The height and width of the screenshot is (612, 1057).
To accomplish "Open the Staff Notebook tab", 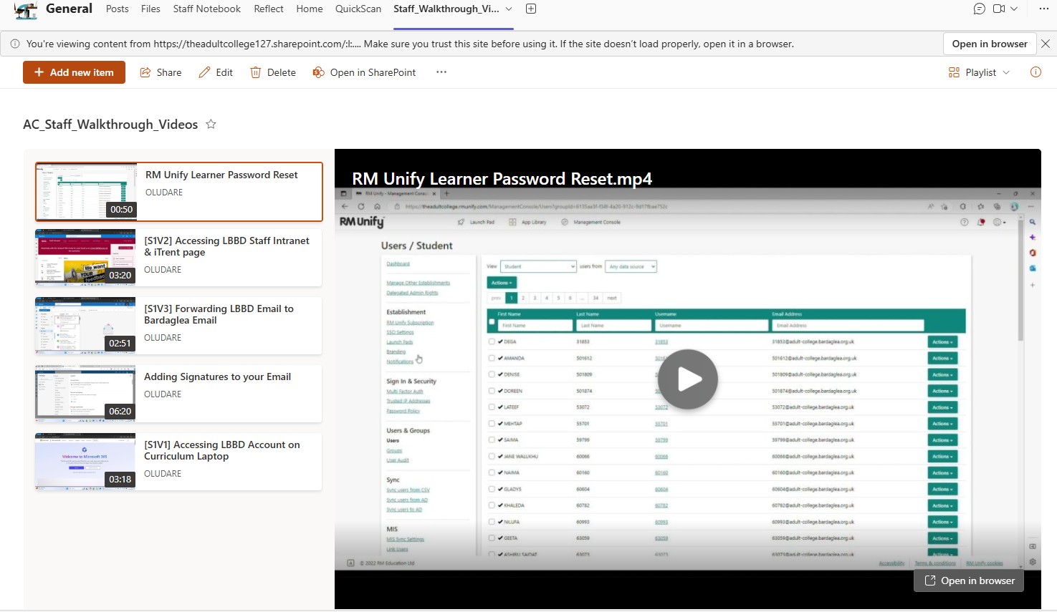I will coord(207,9).
